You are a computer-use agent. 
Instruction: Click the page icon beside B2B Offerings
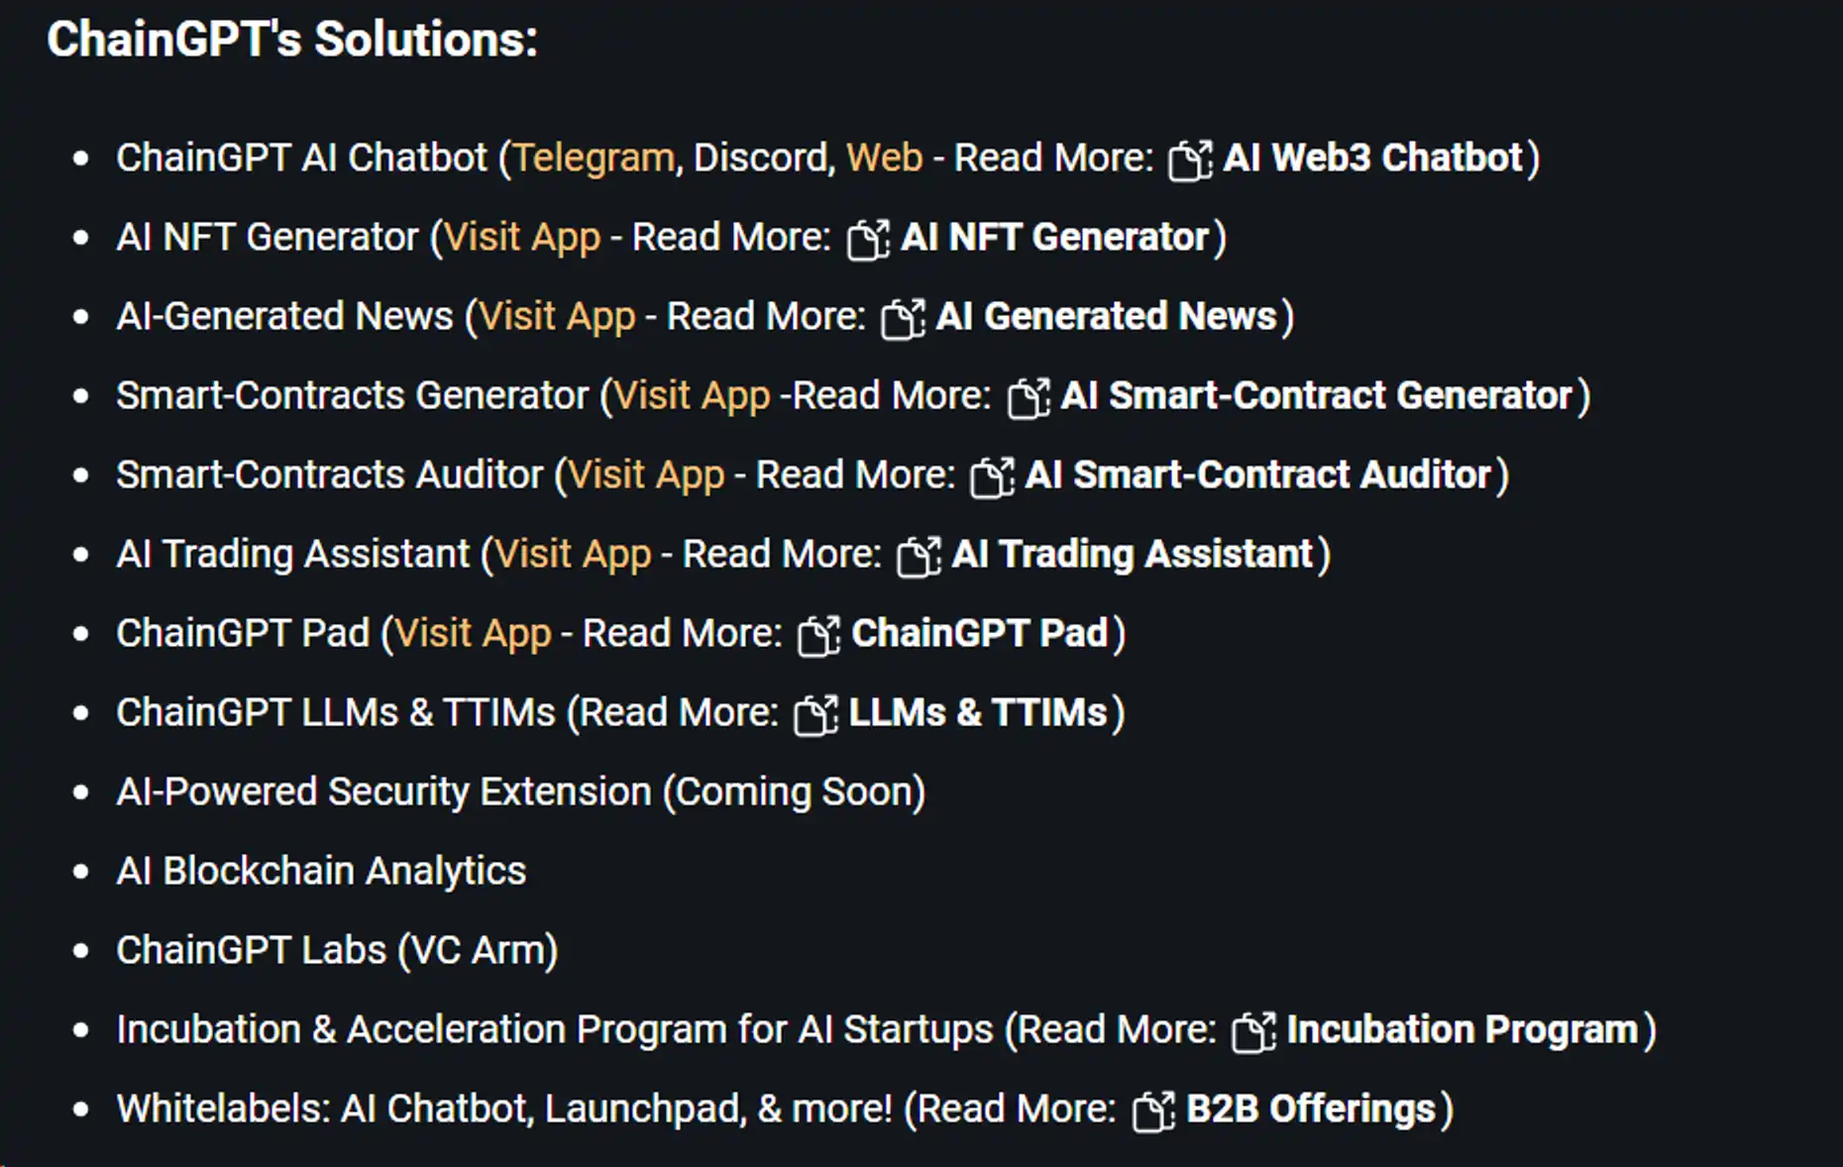tap(1153, 1111)
